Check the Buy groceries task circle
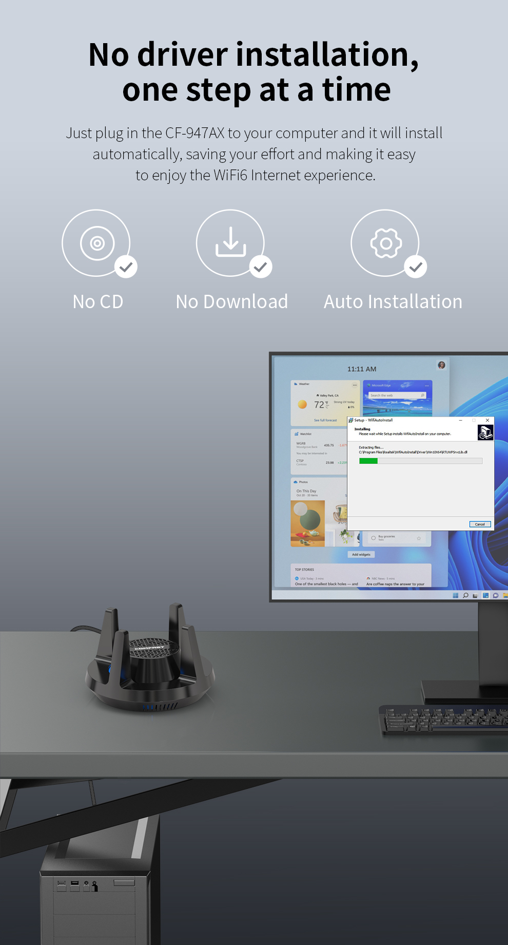The image size is (508, 945). 373,538
